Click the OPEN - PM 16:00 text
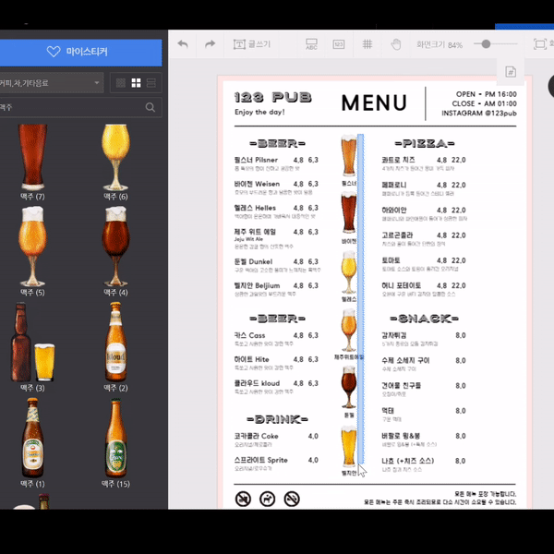 pos(487,94)
